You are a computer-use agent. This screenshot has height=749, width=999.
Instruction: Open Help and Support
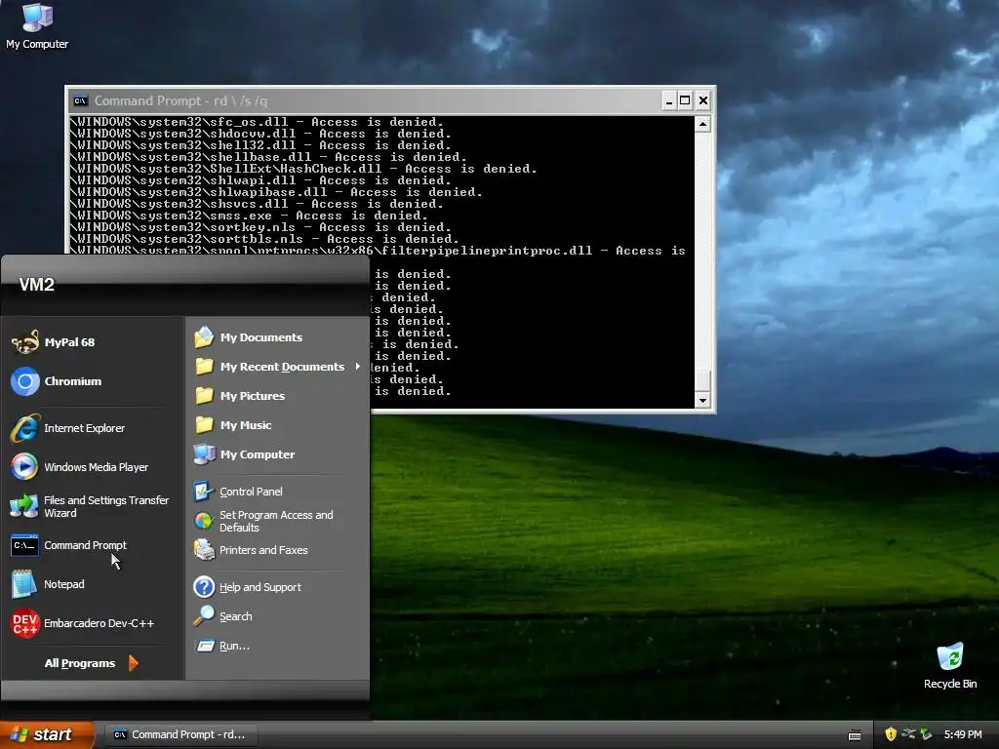[x=248, y=586]
